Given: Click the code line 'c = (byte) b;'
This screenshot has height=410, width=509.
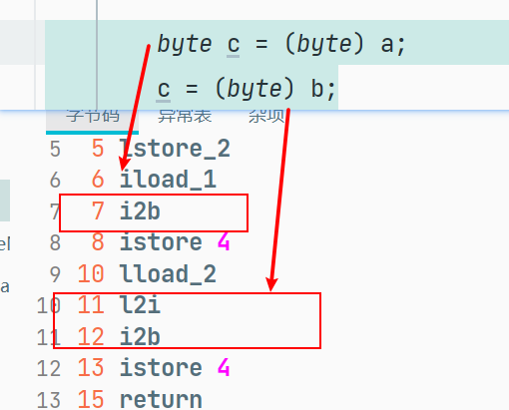Looking at the screenshot, I should [x=247, y=89].
